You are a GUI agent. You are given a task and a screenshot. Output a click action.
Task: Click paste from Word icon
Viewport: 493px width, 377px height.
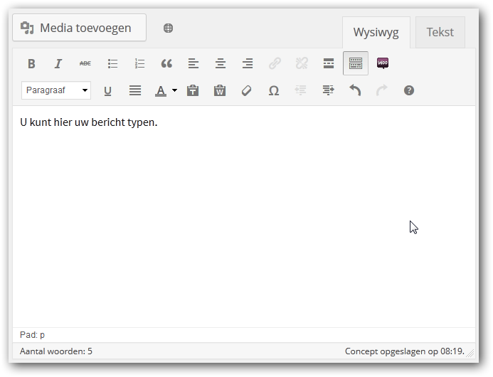[220, 90]
